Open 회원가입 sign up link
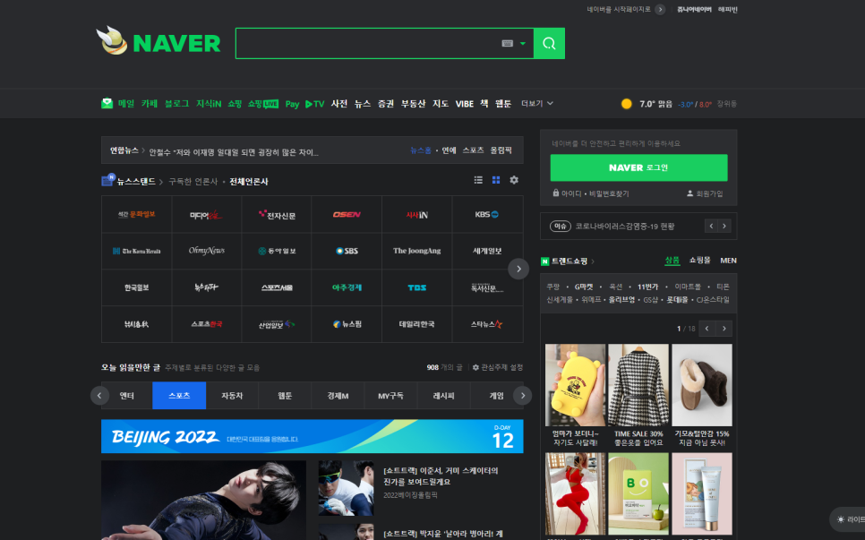 point(705,193)
